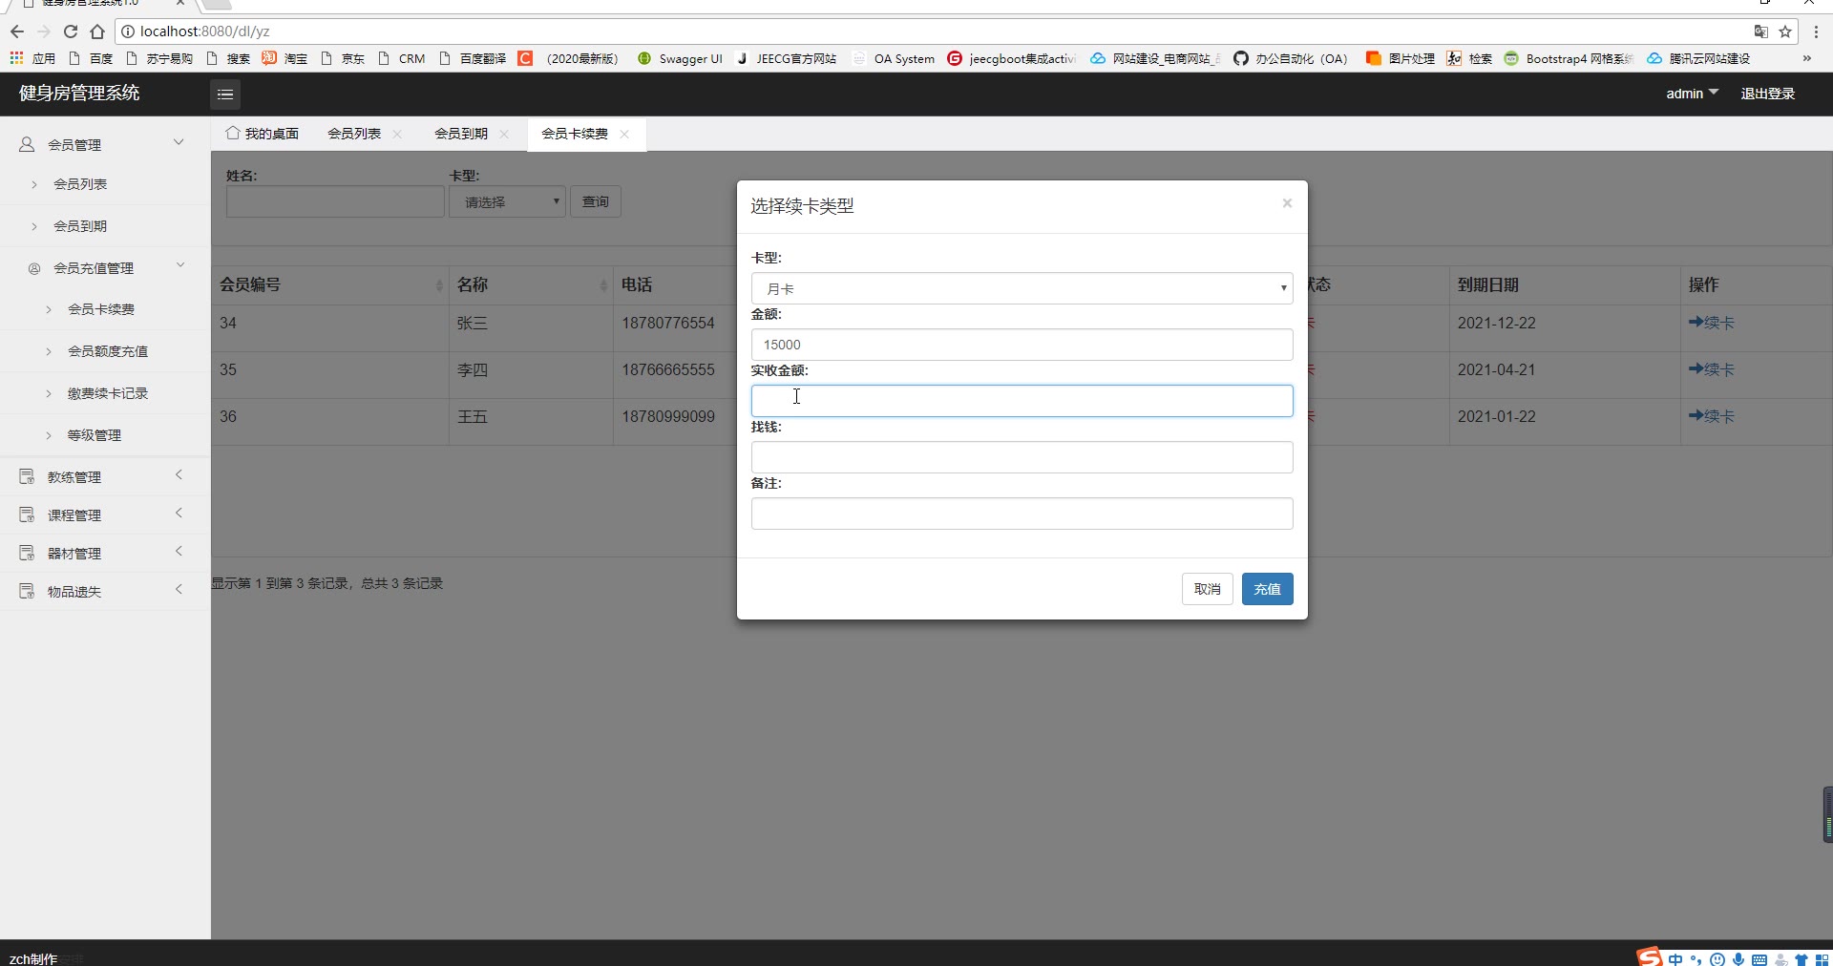Click the 物品遗失 sidebar icon
This screenshot has height=966, width=1833.
tap(27, 591)
